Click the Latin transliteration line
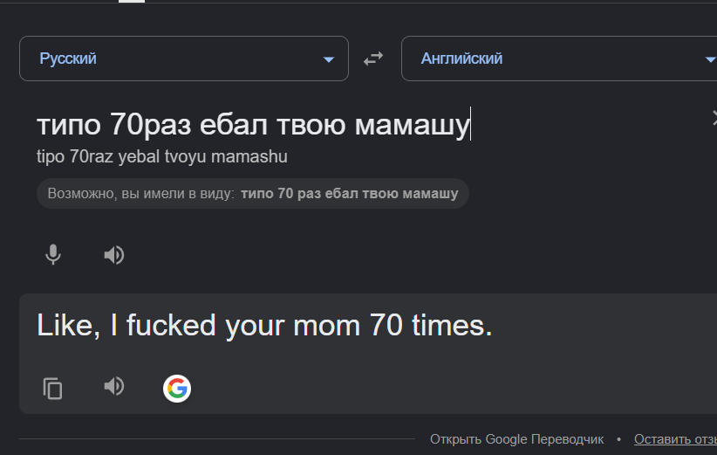This screenshot has width=717, height=455. [162, 156]
